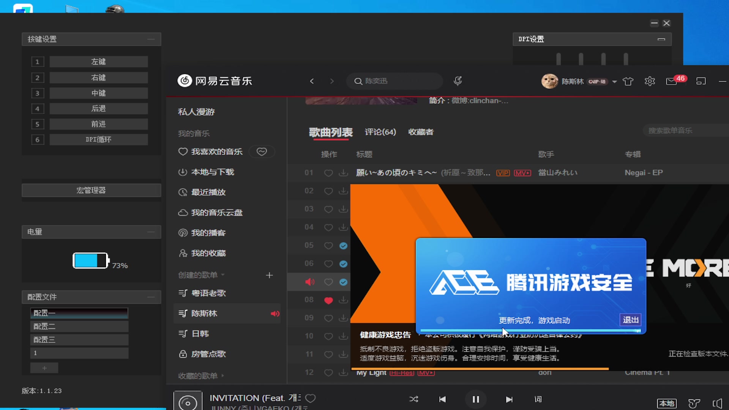Click user avatar of 陈斯林

coord(549,81)
